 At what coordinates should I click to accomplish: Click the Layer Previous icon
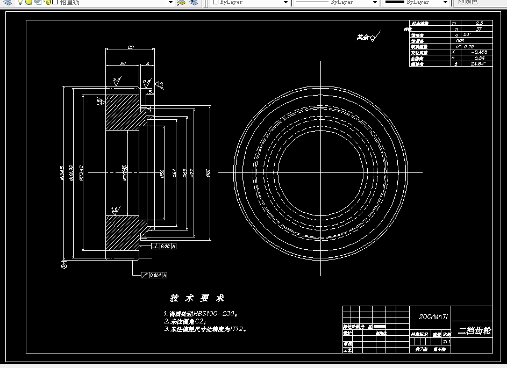(x=194, y=2)
